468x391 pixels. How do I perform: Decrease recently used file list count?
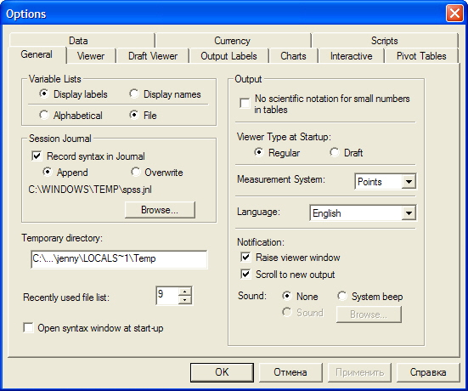pyautogui.click(x=185, y=300)
